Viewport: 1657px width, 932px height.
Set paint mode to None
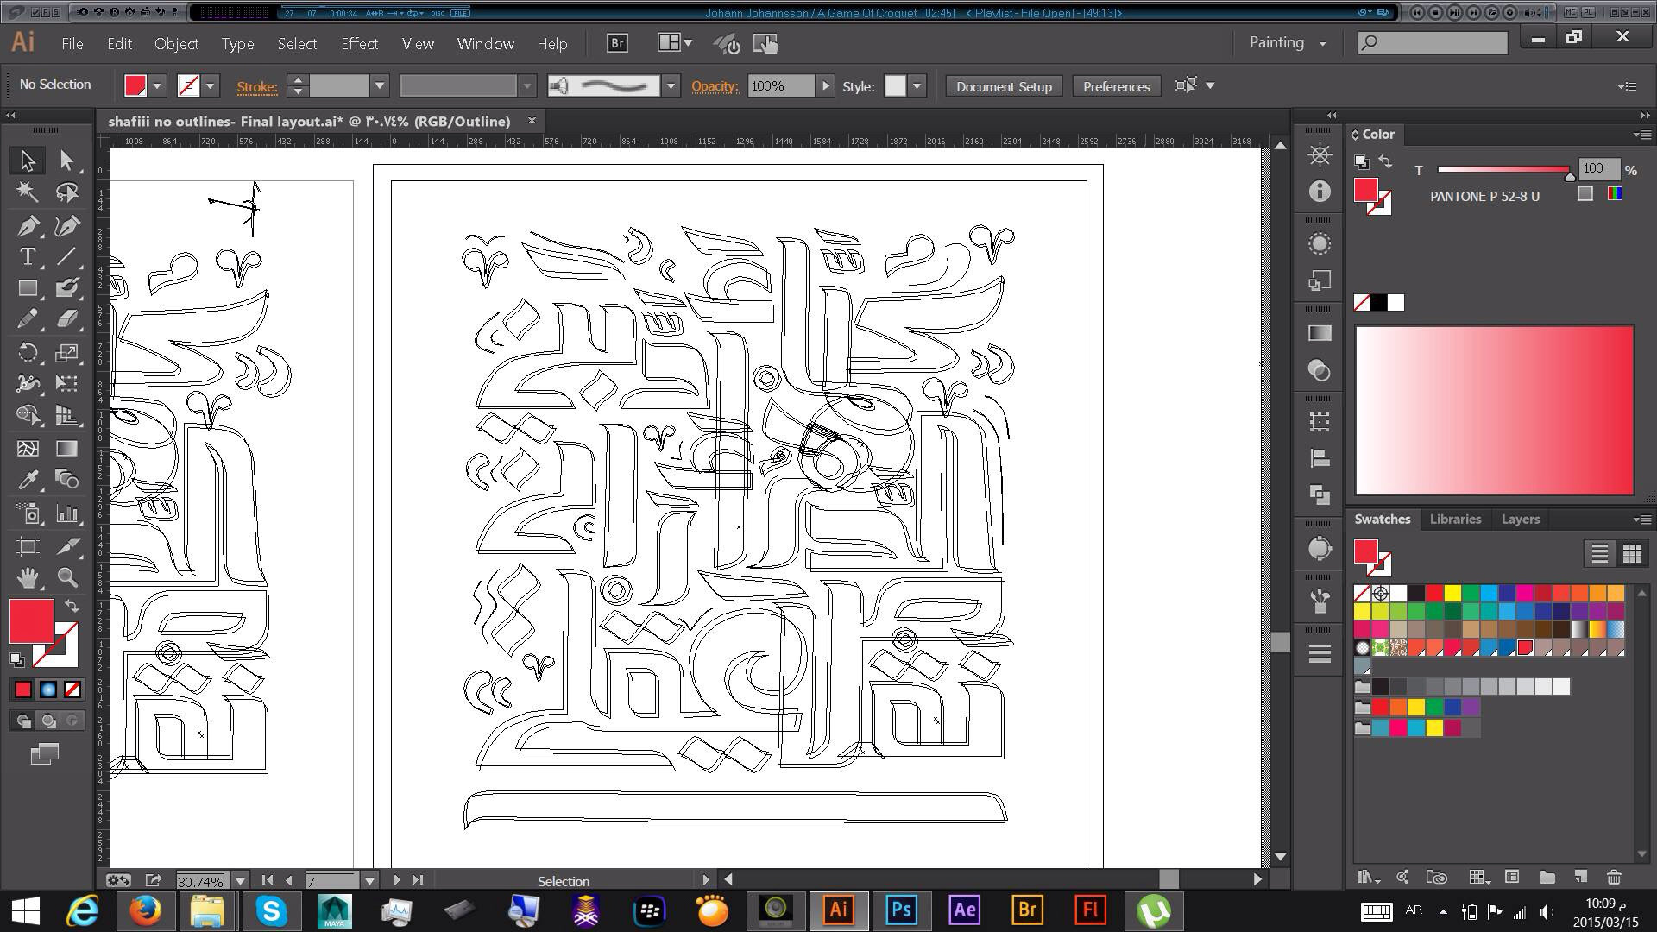coord(73,690)
